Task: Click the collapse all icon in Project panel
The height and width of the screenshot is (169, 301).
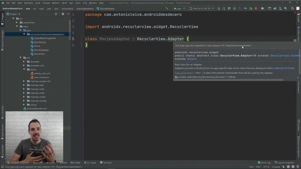Action: [56, 14]
